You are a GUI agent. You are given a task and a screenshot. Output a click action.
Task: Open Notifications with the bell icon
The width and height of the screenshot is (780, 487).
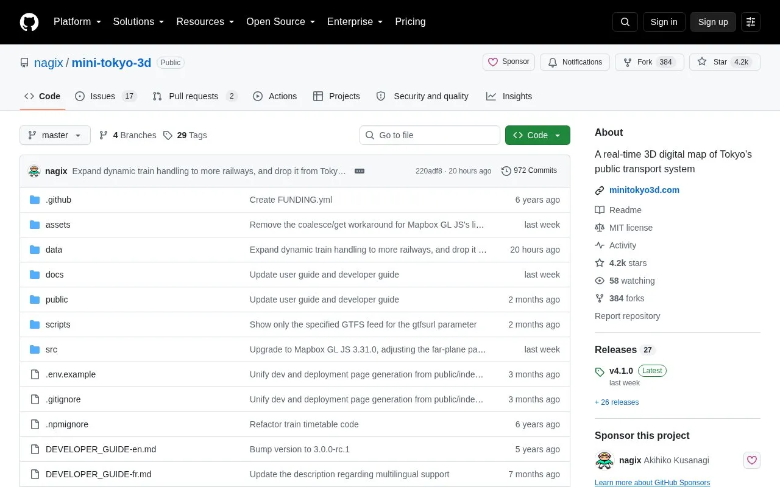[x=575, y=62]
